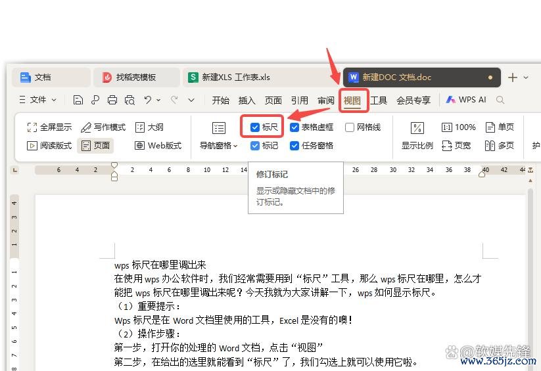541x371 pixels.
Task: Expand the Undo history dropdown arrow
Action: [x=158, y=100]
